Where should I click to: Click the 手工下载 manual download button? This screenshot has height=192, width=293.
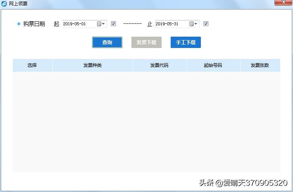(x=185, y=42)
